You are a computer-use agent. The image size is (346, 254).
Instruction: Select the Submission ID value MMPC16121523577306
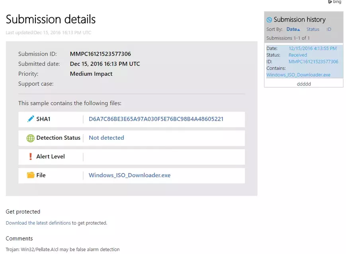[100, 54]
